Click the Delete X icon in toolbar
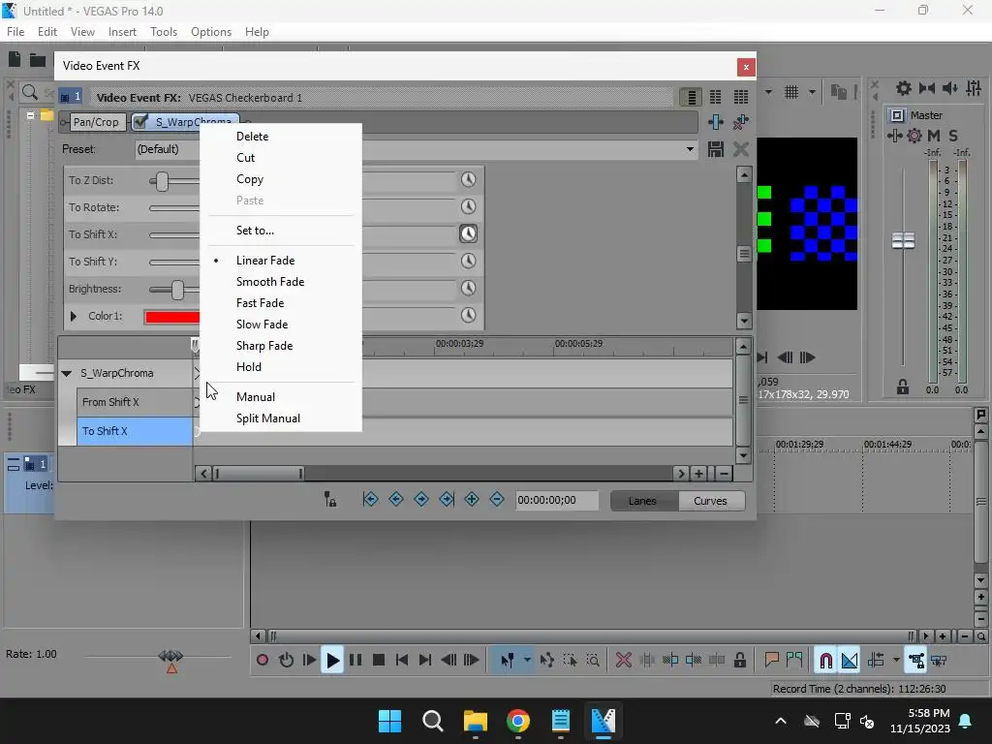Viewport: 992px width, 744px height. click(623, 661)
